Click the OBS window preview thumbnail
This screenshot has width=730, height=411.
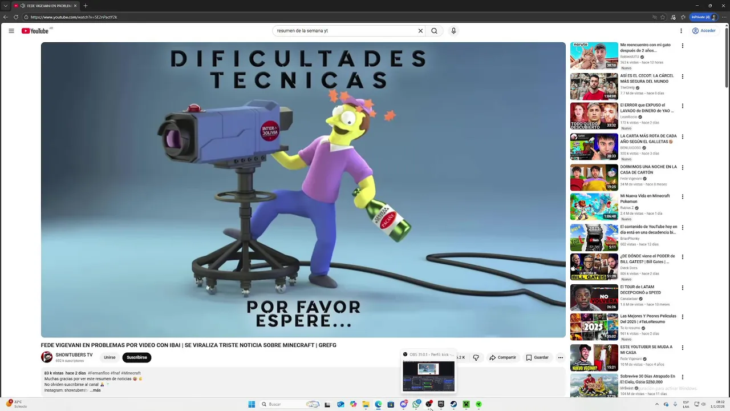pyautogui.click(x=428, y=376)
